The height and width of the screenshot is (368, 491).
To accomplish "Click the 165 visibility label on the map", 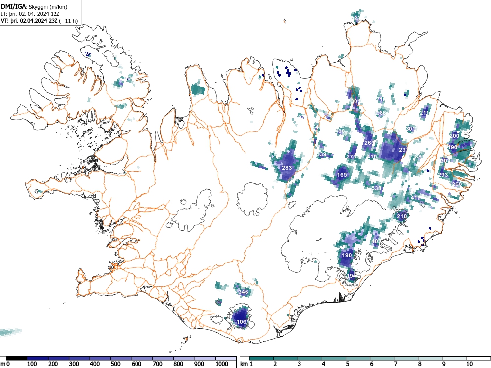I will pos(342,175).
